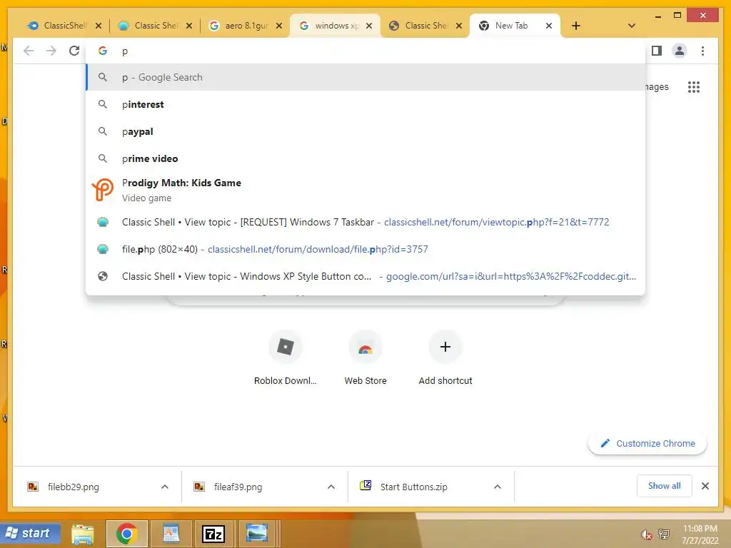Viewport: 731px width, 548px height.
Task: Click the browser forward arrow
Action: pos(51,51)
